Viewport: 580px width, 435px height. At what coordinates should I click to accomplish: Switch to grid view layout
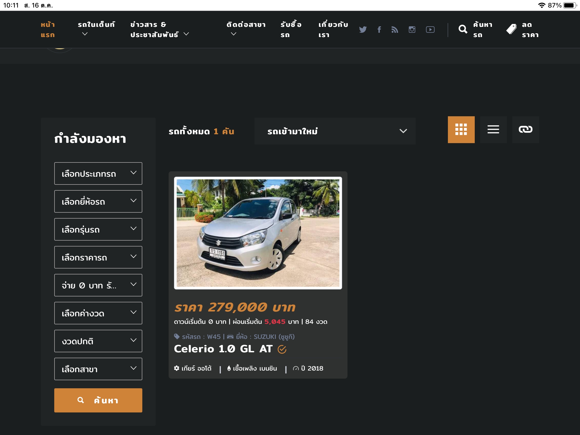coord(461,130)
